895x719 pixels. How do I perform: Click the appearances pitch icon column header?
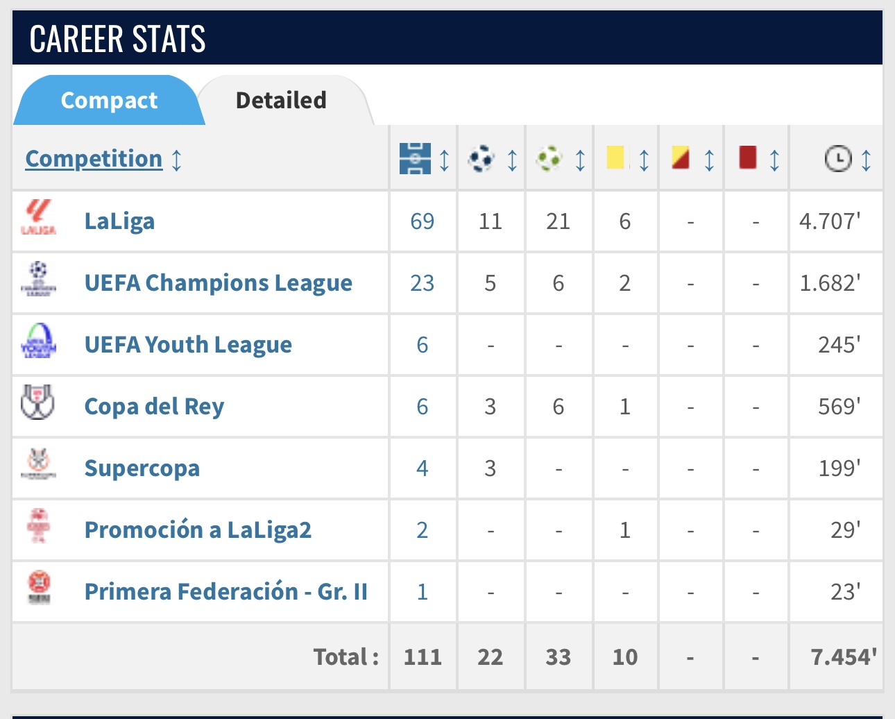coord(415,159)
